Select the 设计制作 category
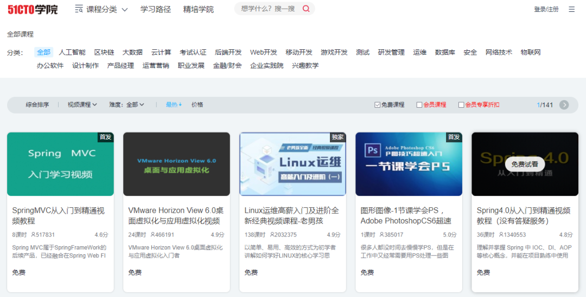The image size is (586, 297). pyautogui.click(x=86, y=65)
